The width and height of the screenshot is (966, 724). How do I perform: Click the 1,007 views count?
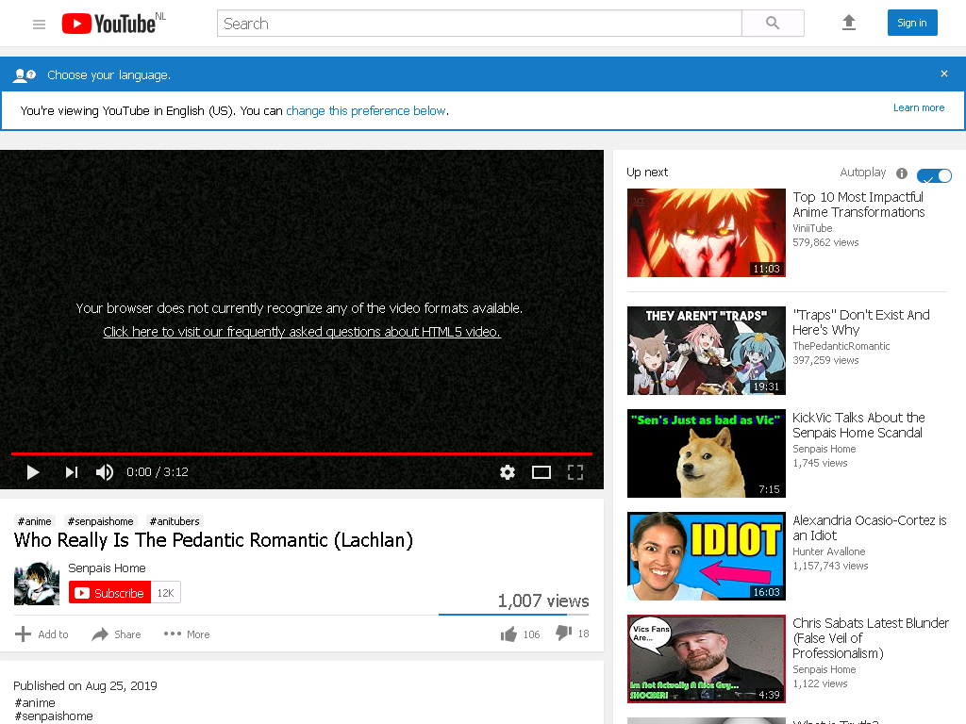coord(542,601)
